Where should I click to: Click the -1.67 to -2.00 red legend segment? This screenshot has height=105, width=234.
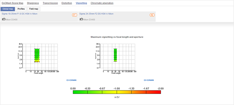coord(153,92)
